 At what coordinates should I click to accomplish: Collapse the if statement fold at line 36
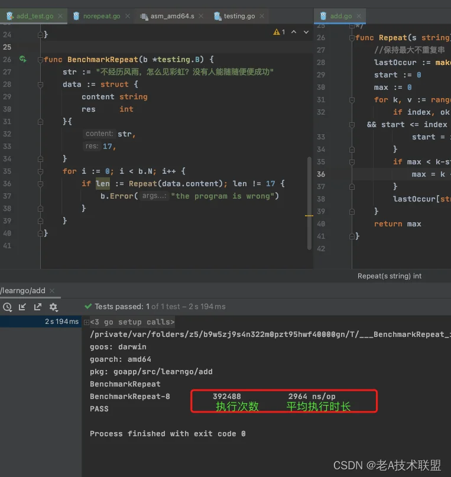40,184
